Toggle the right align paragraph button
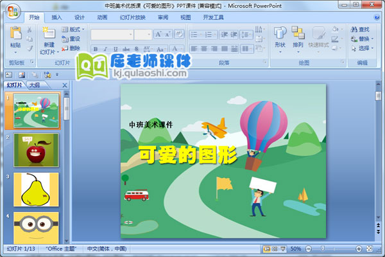 (x=214, y=49)
